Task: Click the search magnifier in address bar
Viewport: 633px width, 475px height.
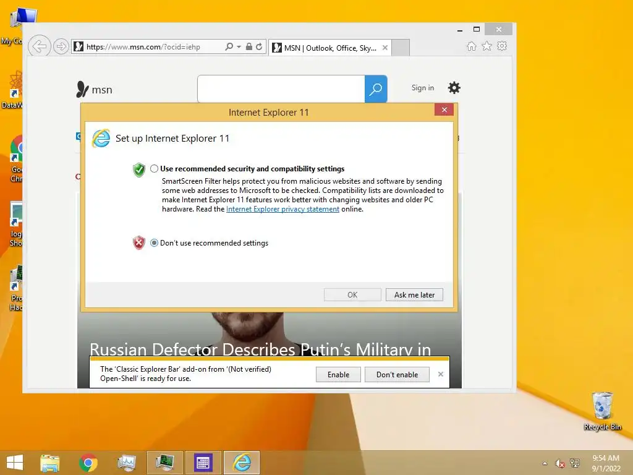Action: point(229,46)
